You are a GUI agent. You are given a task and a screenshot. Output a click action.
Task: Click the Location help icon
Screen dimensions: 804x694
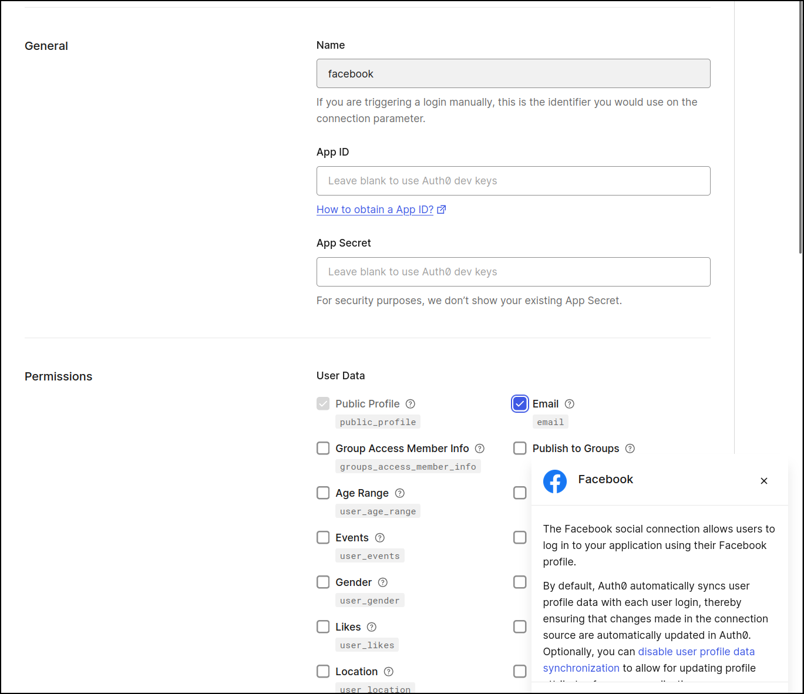pos(389,672)
